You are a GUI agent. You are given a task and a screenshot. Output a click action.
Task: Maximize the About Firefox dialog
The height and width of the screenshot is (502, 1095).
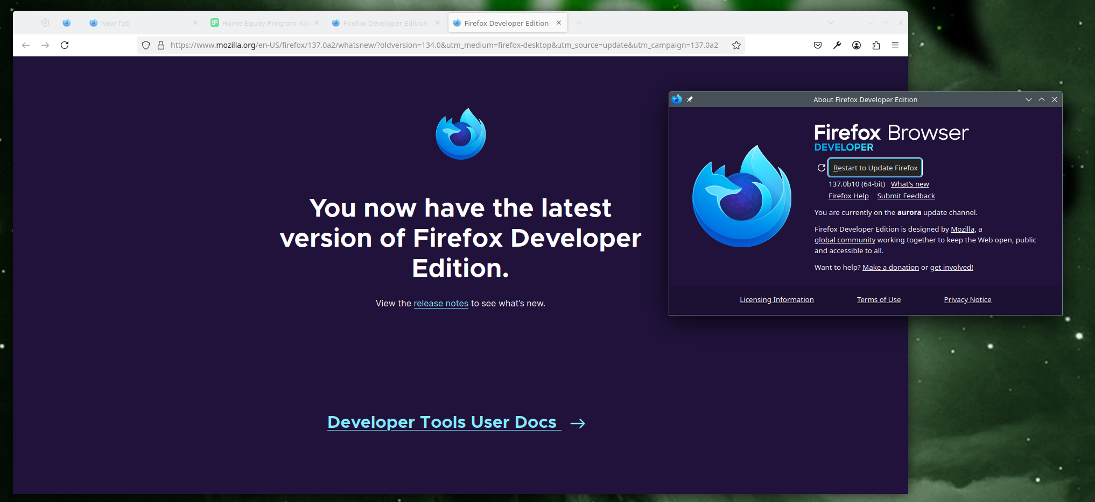point(1042,99)
